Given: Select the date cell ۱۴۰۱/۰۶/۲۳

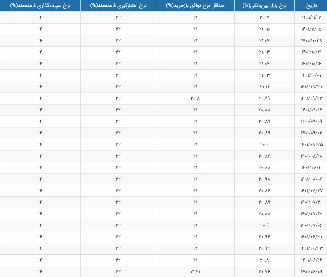Looking at the screenshot, I should point(311,248).
